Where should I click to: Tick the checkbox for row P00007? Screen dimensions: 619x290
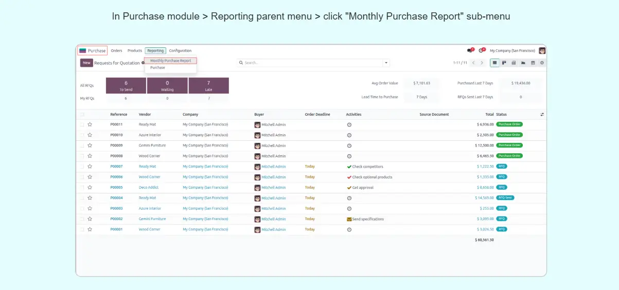tap(82, 167)
